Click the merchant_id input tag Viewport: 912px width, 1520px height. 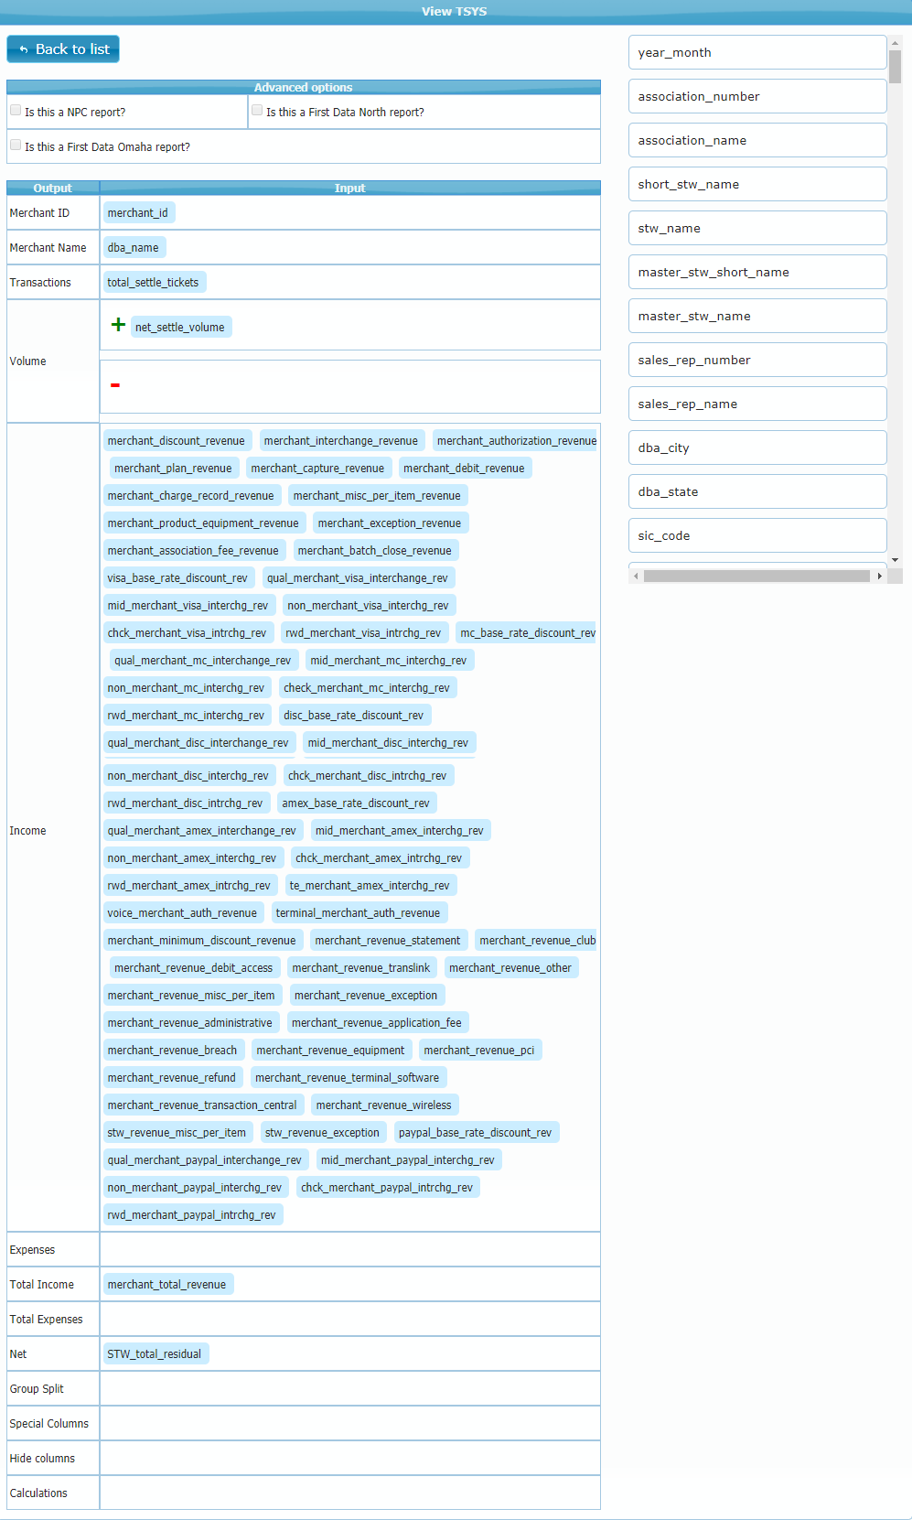(138, 213)
